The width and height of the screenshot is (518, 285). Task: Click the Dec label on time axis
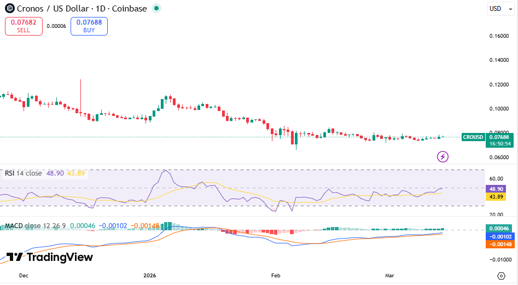click(x=24, y=275)
